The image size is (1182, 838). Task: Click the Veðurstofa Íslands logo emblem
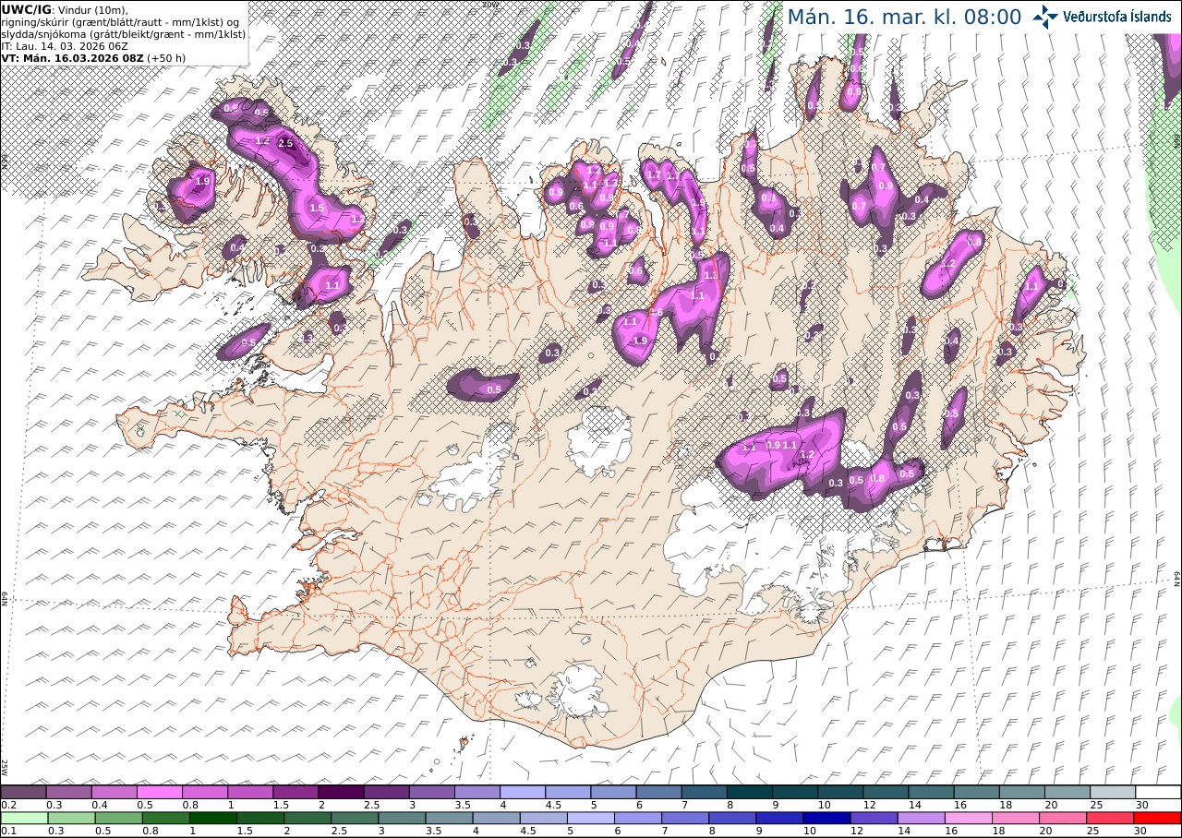point(1045,17)
